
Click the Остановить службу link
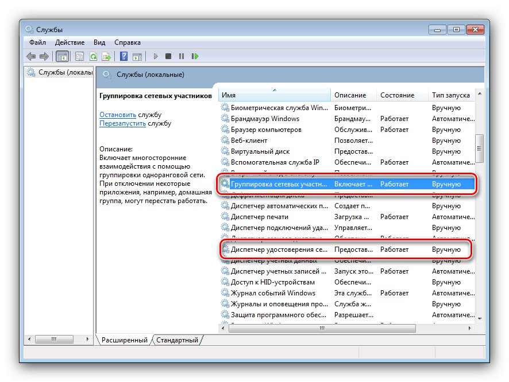click(118, 114)
